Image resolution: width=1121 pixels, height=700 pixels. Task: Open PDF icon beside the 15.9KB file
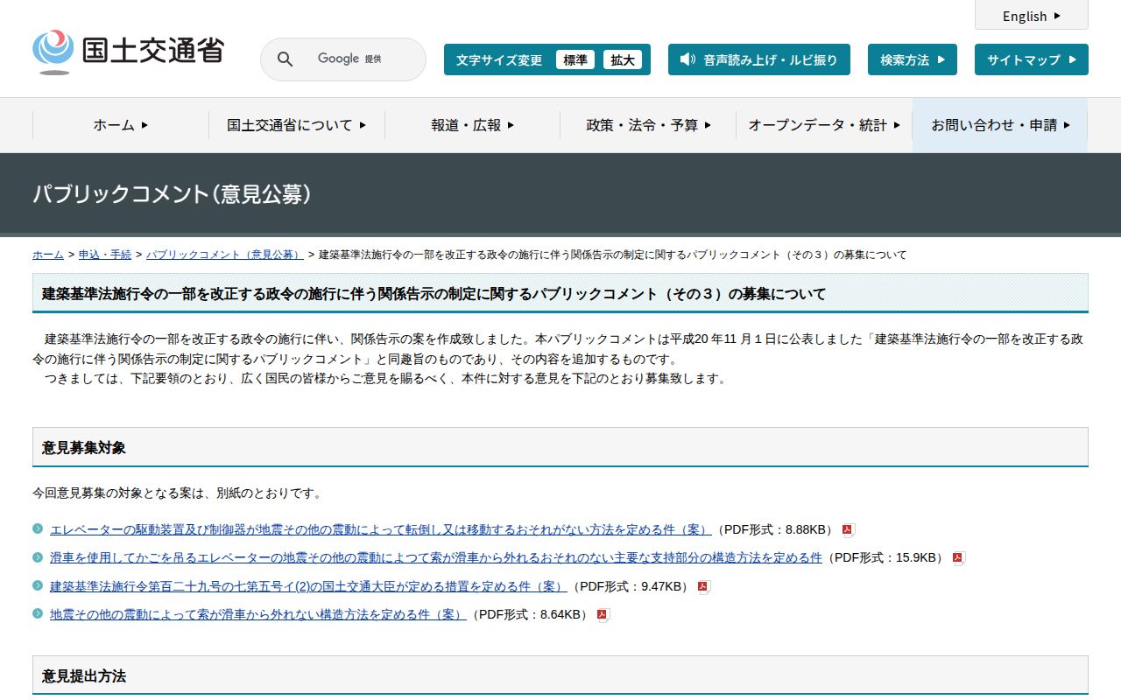tap(957, 558)
